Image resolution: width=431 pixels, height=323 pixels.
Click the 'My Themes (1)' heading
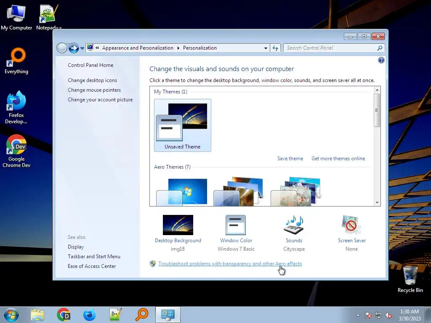[170, 92]
